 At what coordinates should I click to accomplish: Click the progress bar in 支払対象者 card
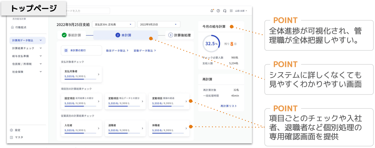pyautogui.click(x=80, y=79)
